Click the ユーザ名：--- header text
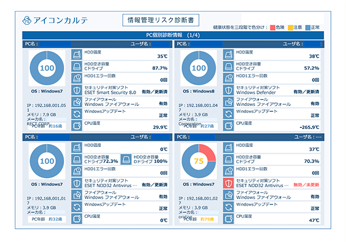 [308, 137]
